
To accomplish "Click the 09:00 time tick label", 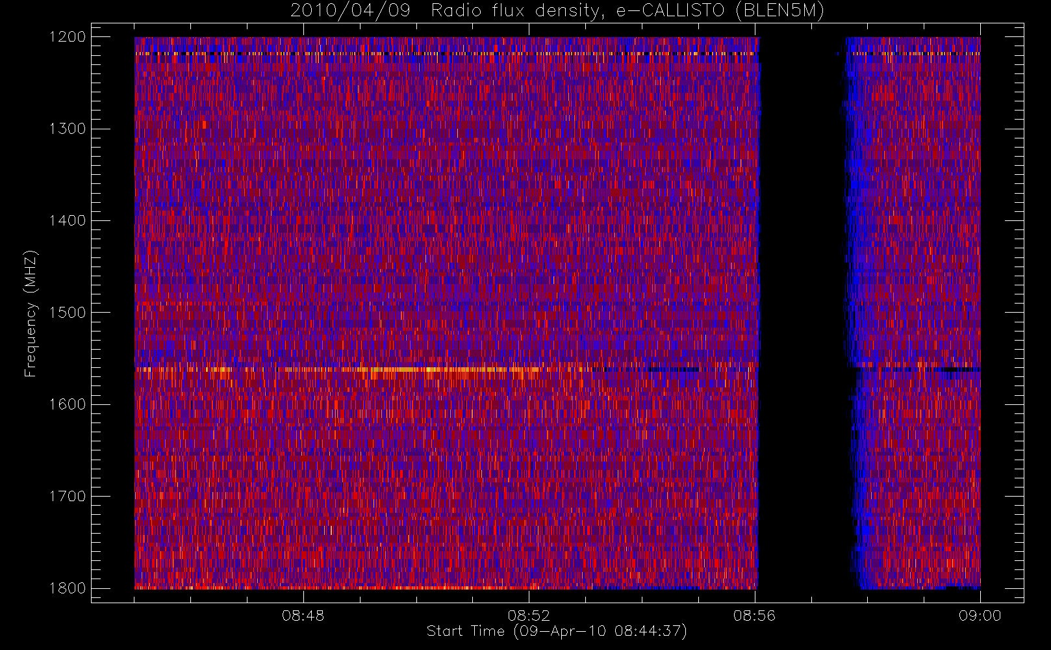I will [980, 616].
